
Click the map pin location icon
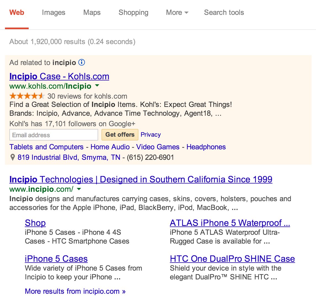[12, 157]
